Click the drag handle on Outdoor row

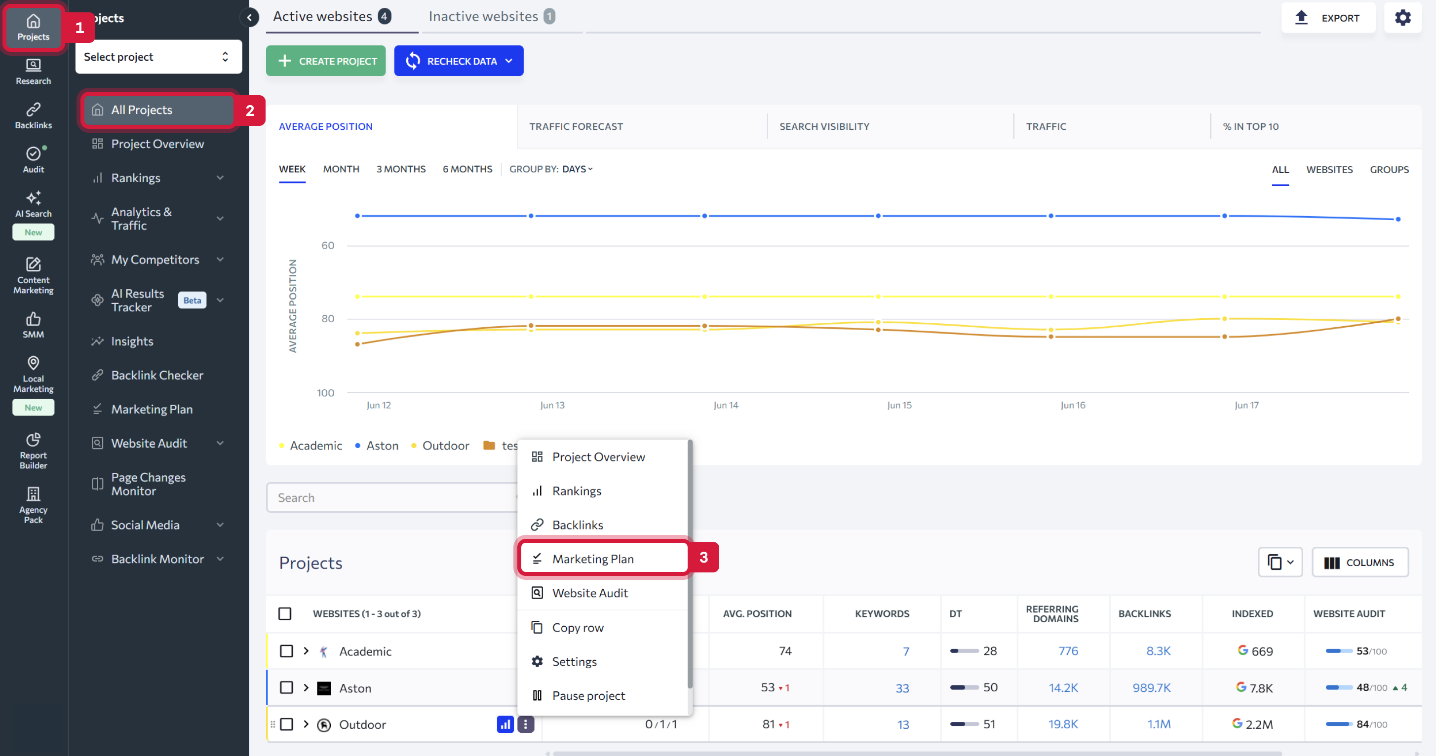272,724
